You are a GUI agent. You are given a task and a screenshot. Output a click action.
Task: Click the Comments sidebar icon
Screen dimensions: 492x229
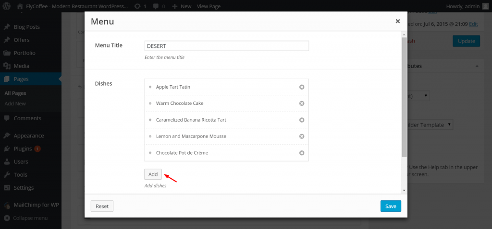pos(7,118)
